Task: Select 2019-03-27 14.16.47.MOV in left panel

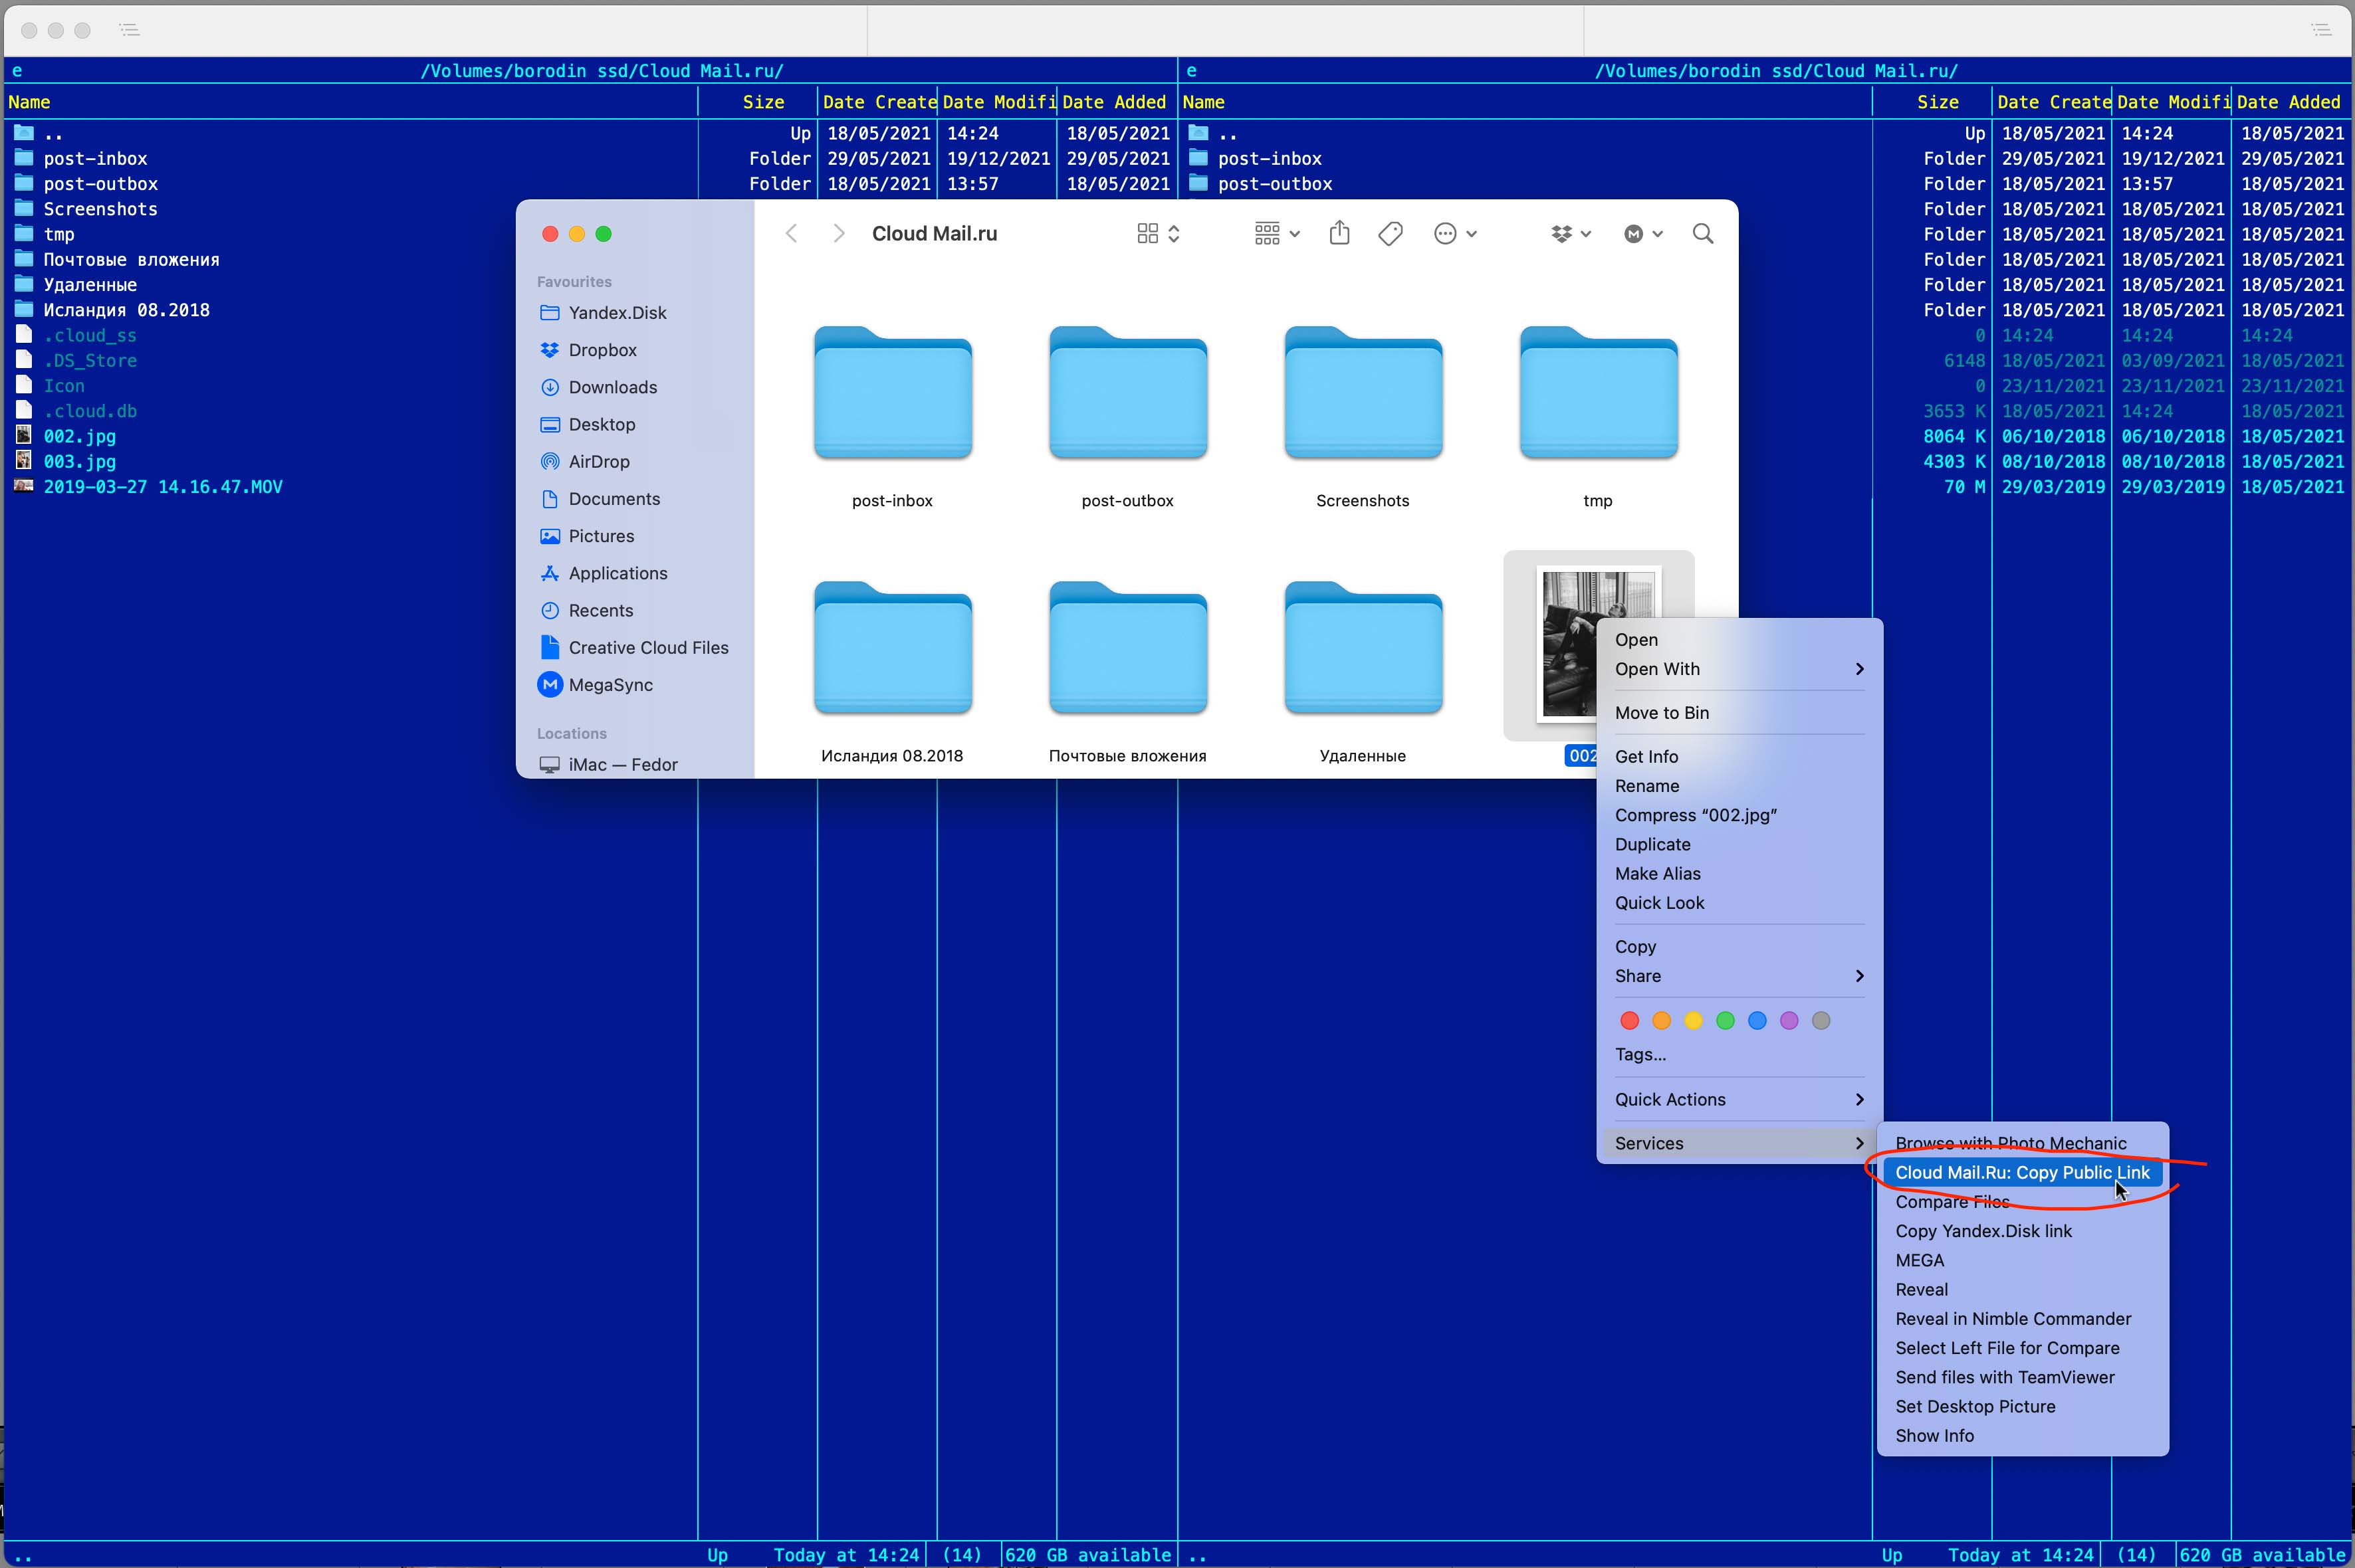Action: coord(163,487)
